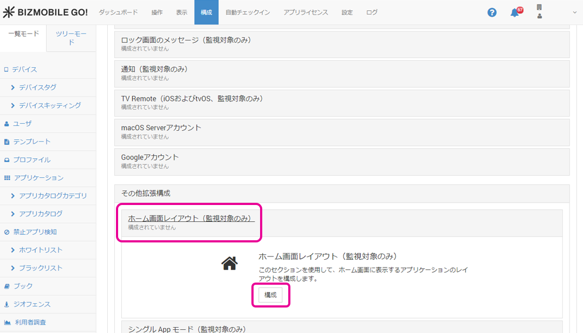583x333 pixels.
Task: Switch to ツリーモード tab
Action: (72, 38)
